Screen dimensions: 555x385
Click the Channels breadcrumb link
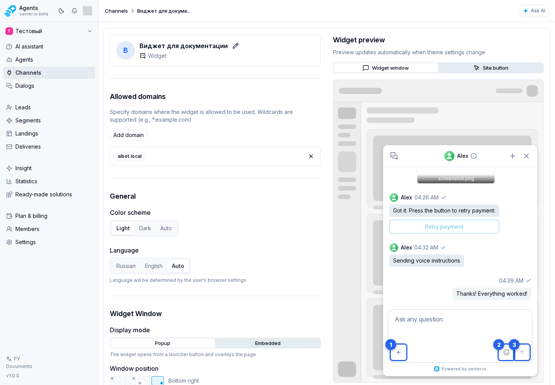coord(116,11)
